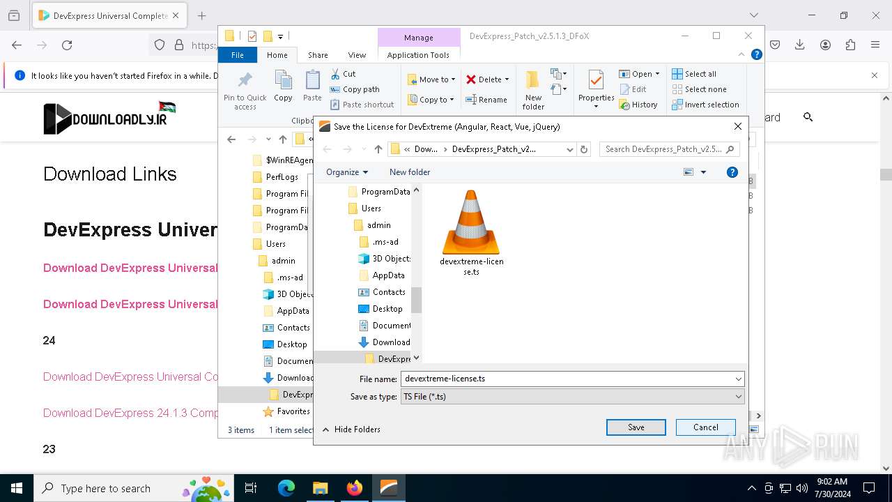Change view icon in the save dialog

point(689,172)
